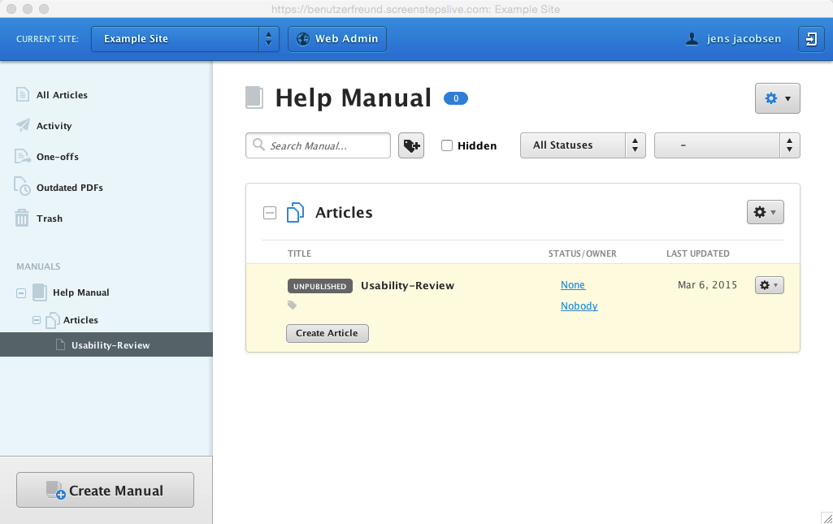
Task: Toggle the Hidden checkbox
Action: click(447, 145)
